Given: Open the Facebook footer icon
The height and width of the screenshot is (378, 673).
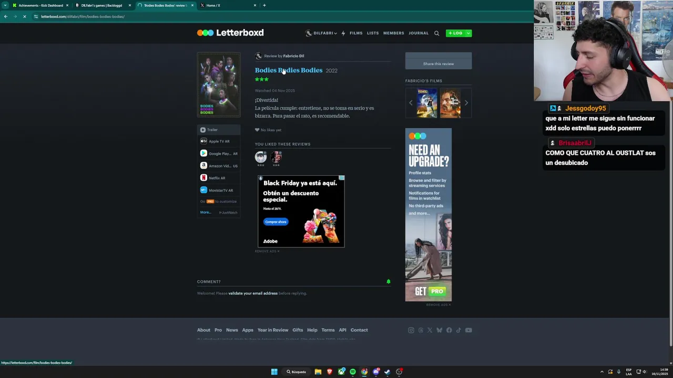Looking at the screenshot, I should (449, 330).
